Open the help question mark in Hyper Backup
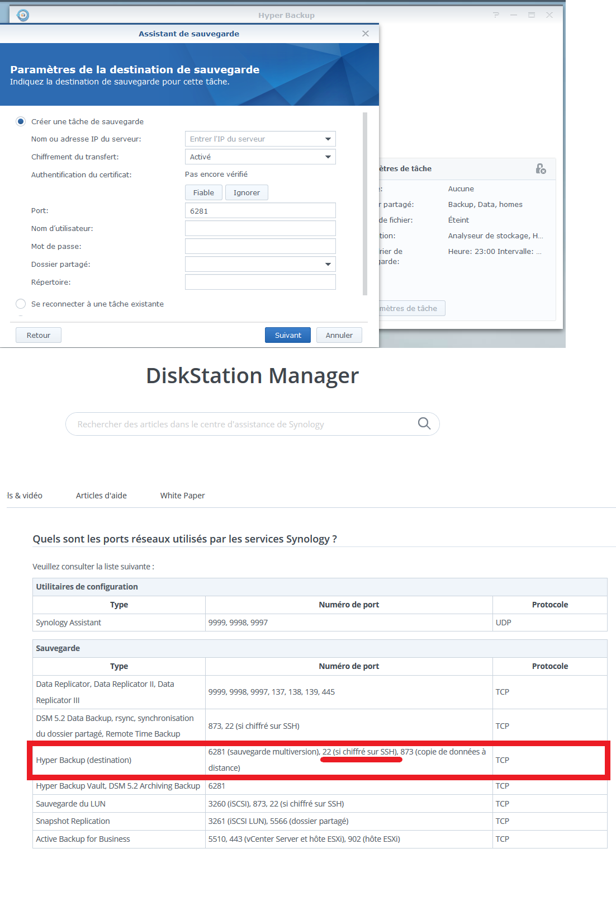Image resolution: width=616 pixels, height=905 pixels. [x=496, y=15]
